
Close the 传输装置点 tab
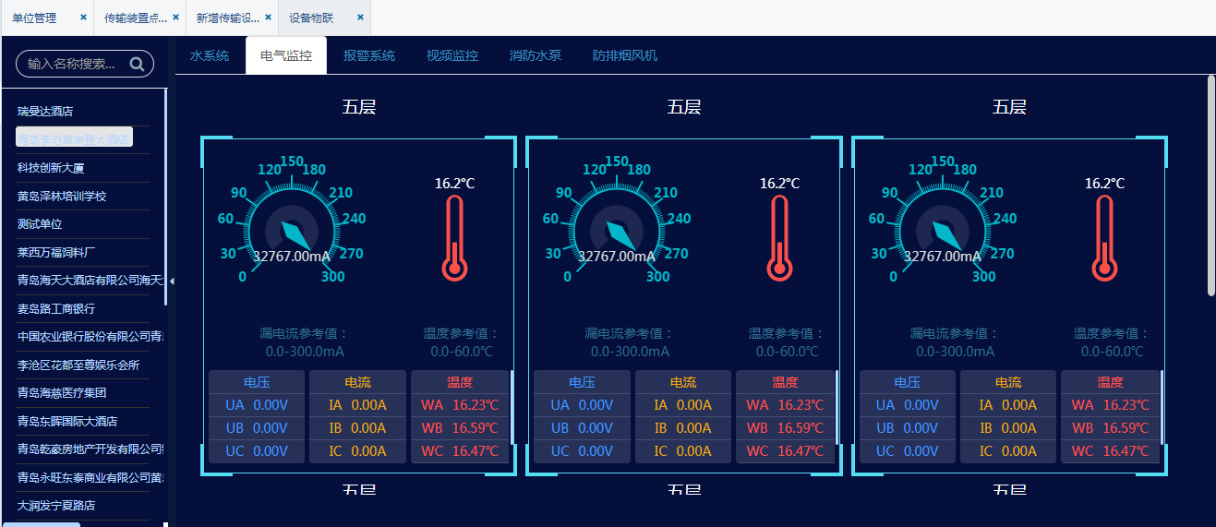175,18
